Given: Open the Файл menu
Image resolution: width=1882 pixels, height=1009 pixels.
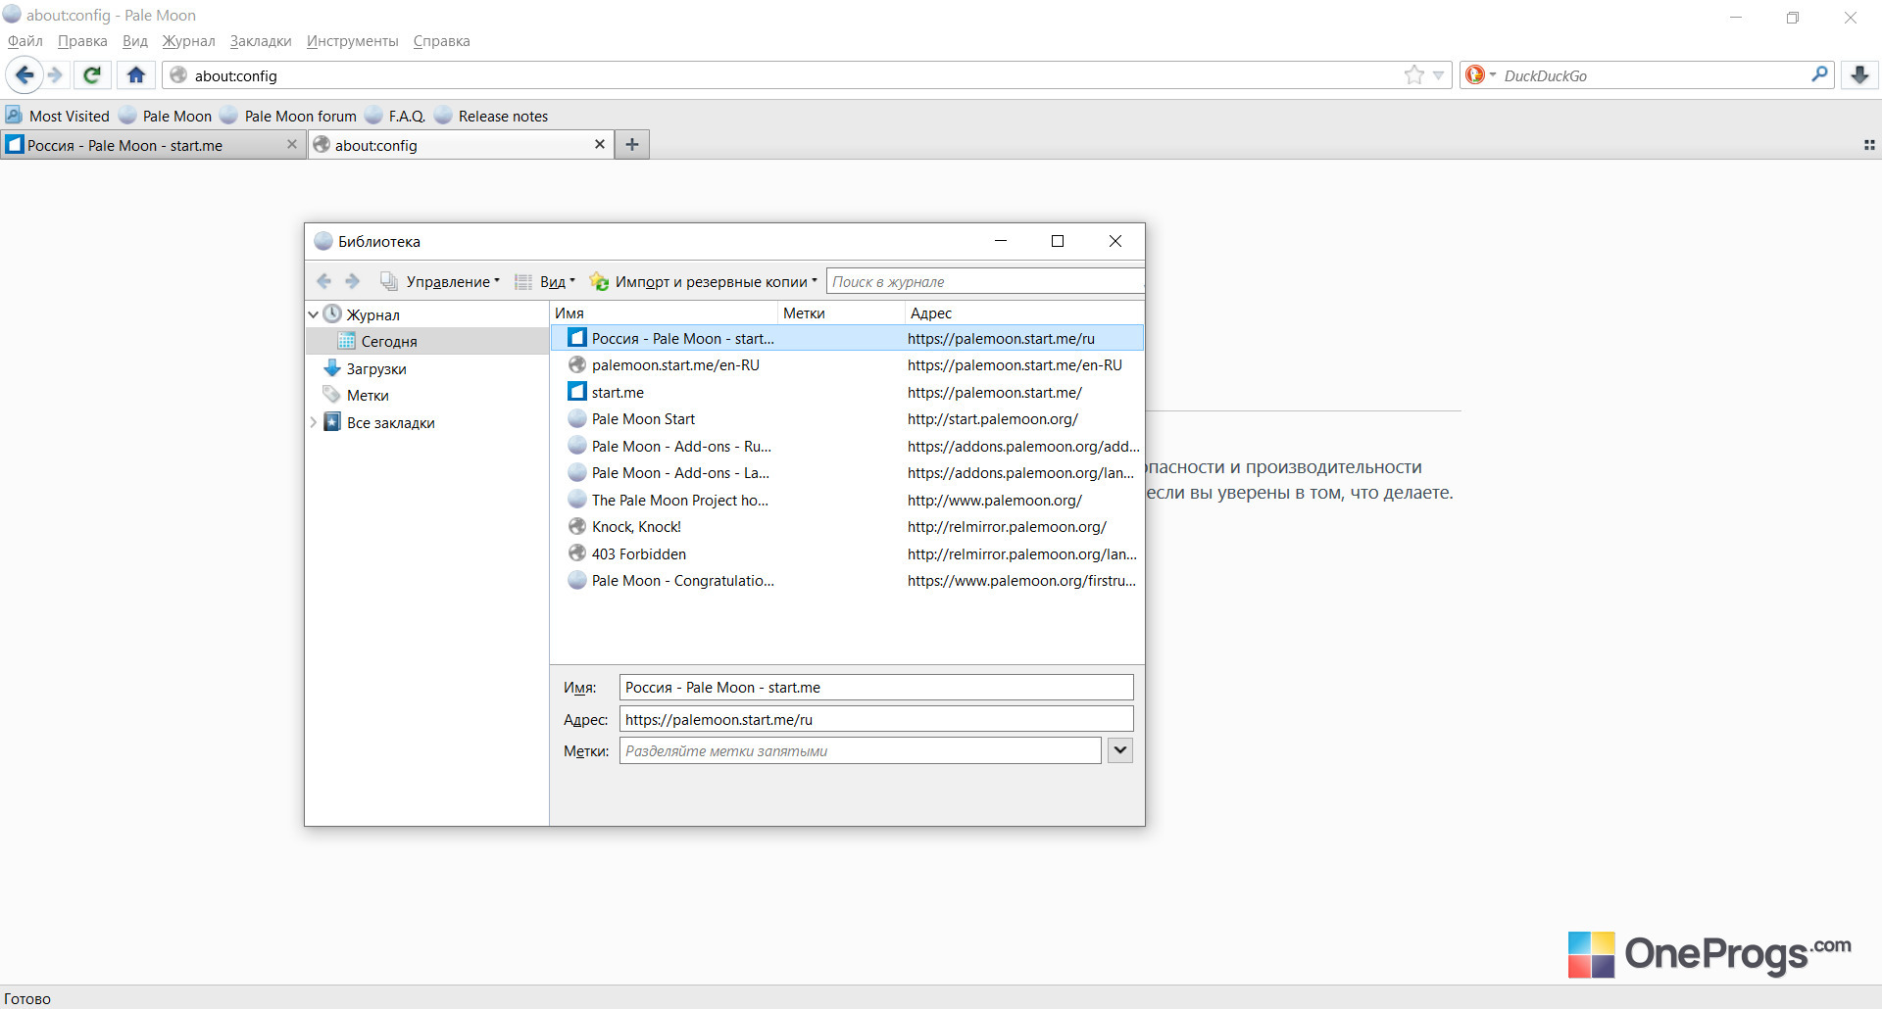Looking at the screenshot, I should 25,41.
